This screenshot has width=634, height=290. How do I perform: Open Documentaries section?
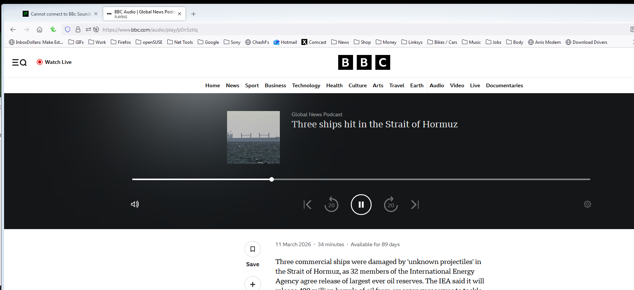click(504, 85)
